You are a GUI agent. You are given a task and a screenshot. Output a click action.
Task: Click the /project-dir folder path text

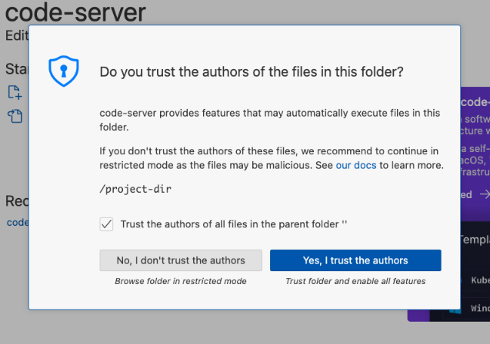[135, 189]
